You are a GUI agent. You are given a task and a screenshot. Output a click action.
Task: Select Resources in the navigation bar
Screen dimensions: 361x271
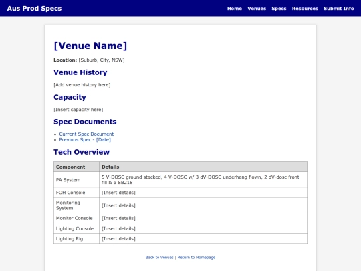tap(305, 9)
